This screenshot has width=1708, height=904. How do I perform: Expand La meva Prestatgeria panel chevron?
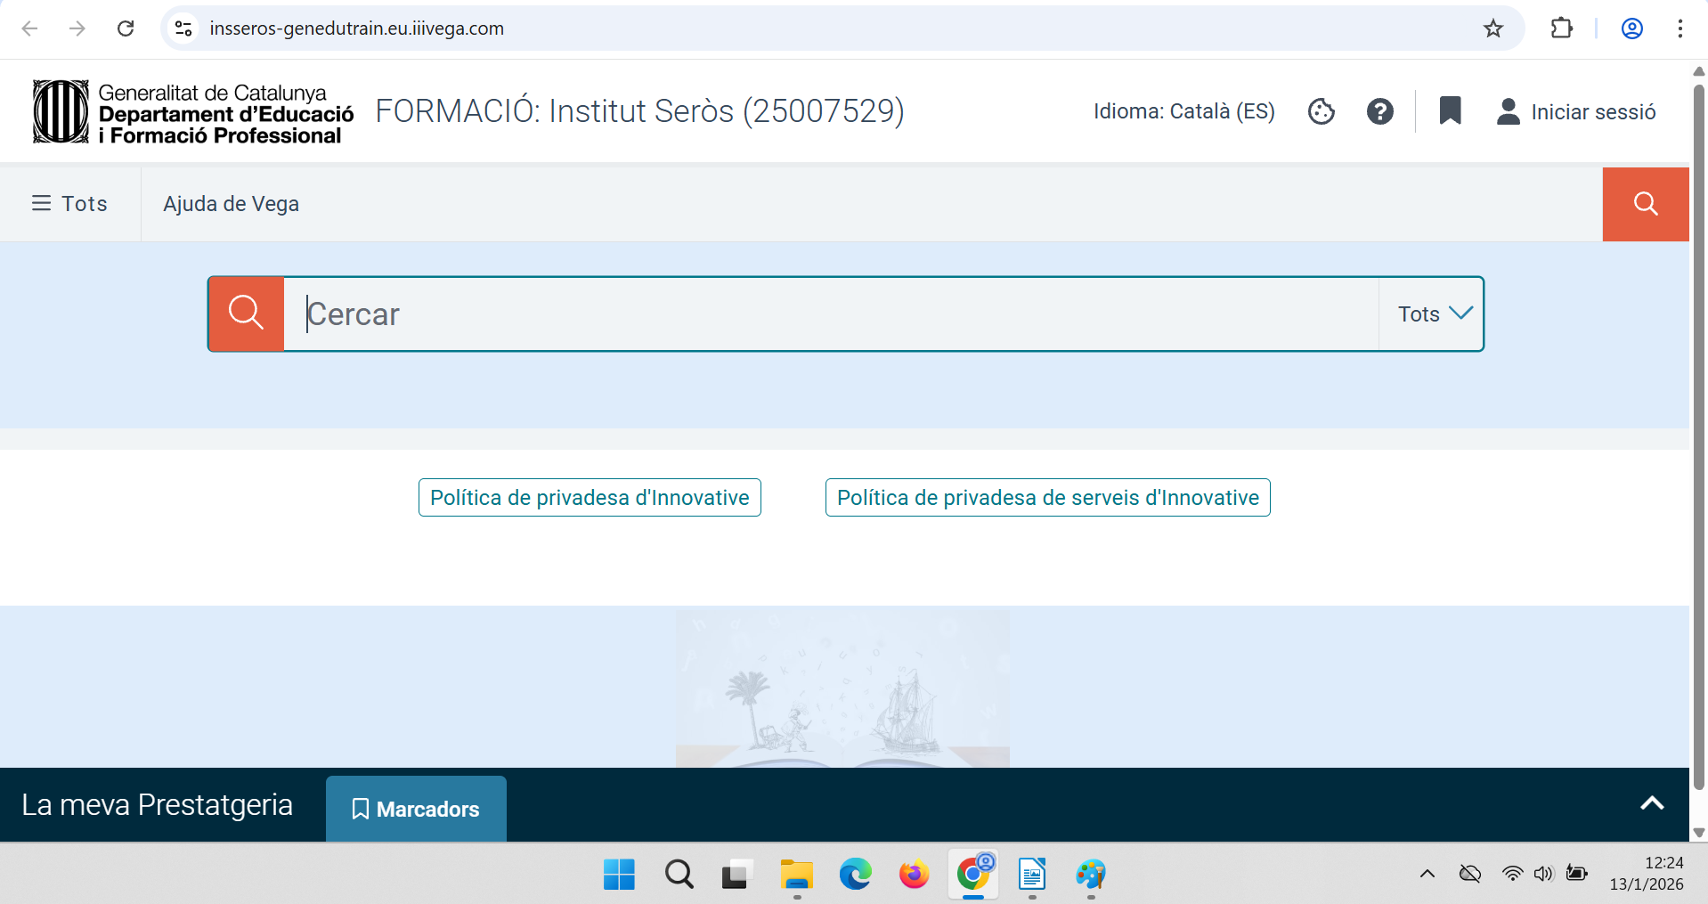[x=1651, y=803]
